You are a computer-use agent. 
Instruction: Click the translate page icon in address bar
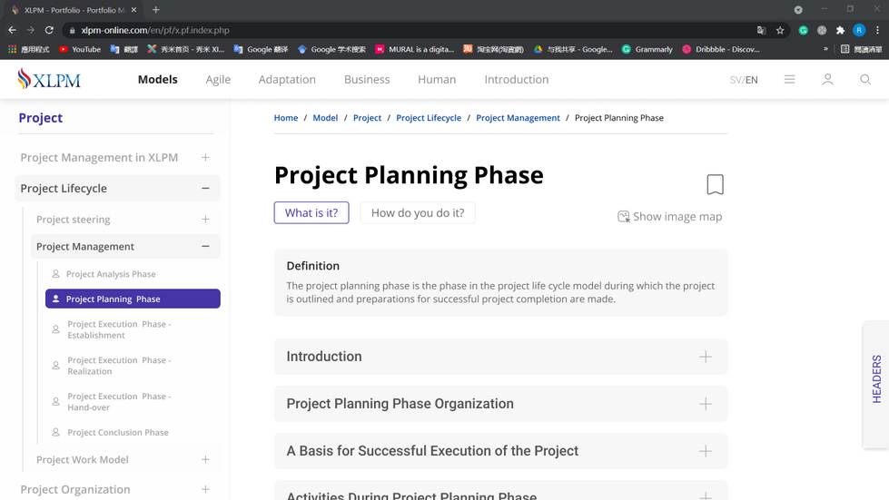[x=762, y=30]
